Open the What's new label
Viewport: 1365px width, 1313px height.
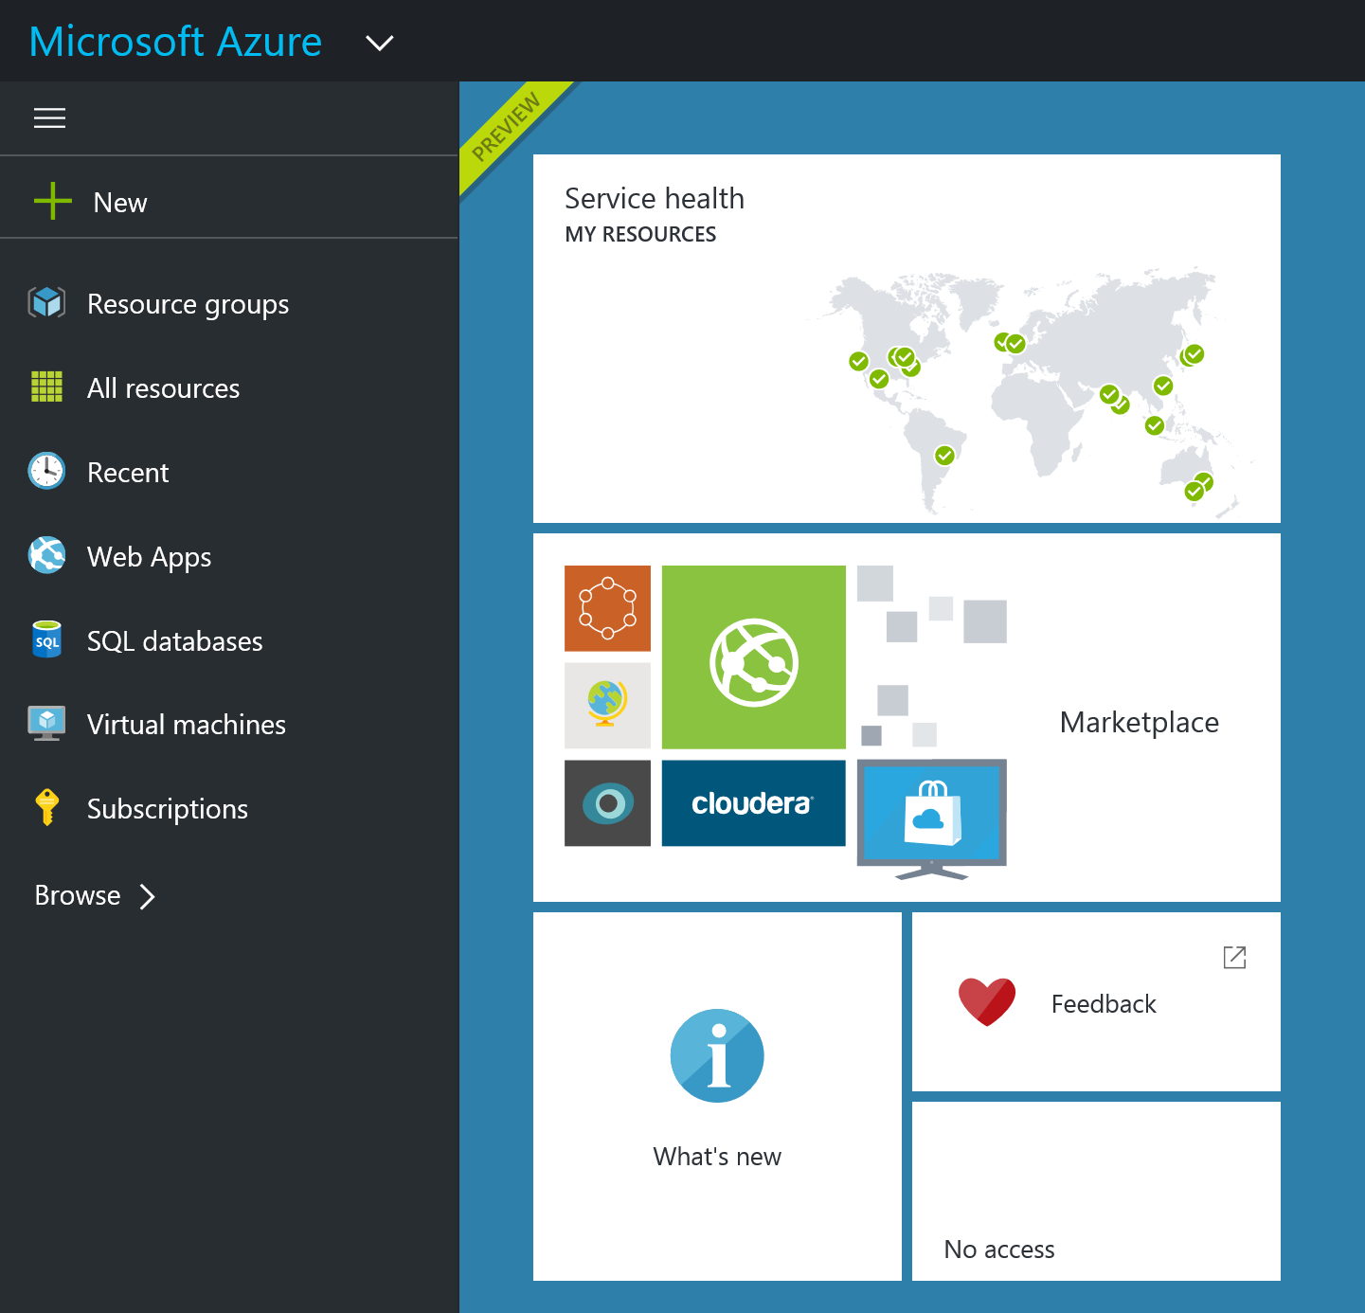coord(717,1157)
